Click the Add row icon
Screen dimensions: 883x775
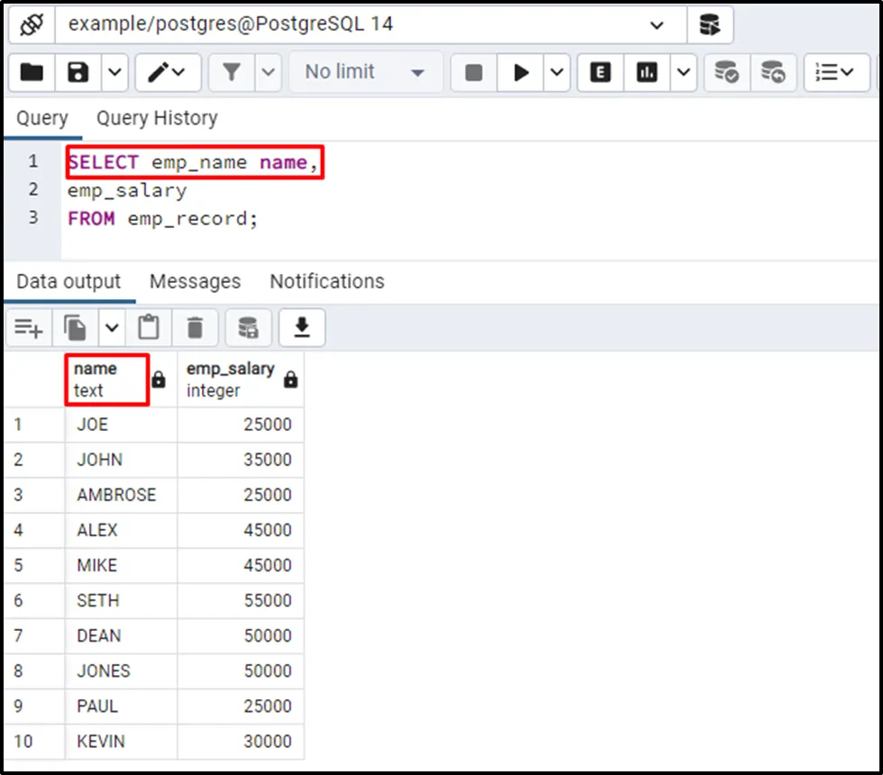point(29,329)
